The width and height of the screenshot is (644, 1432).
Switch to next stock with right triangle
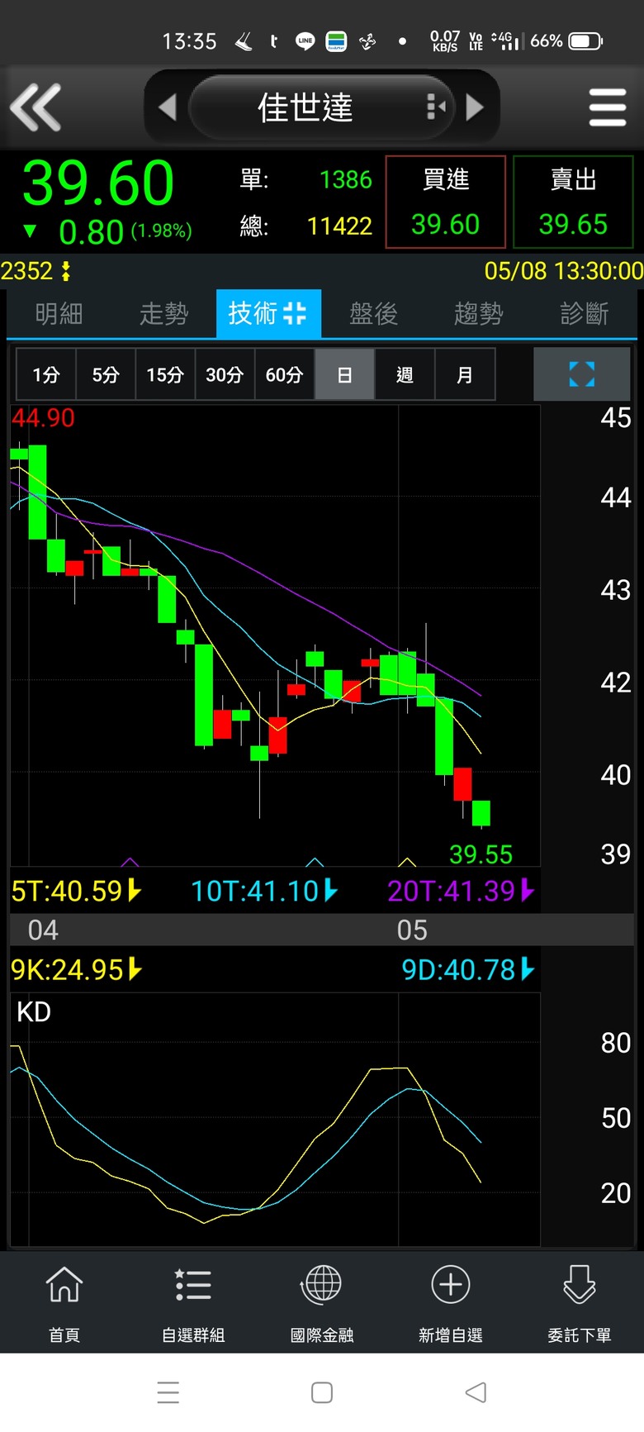[x=475, y=107]
